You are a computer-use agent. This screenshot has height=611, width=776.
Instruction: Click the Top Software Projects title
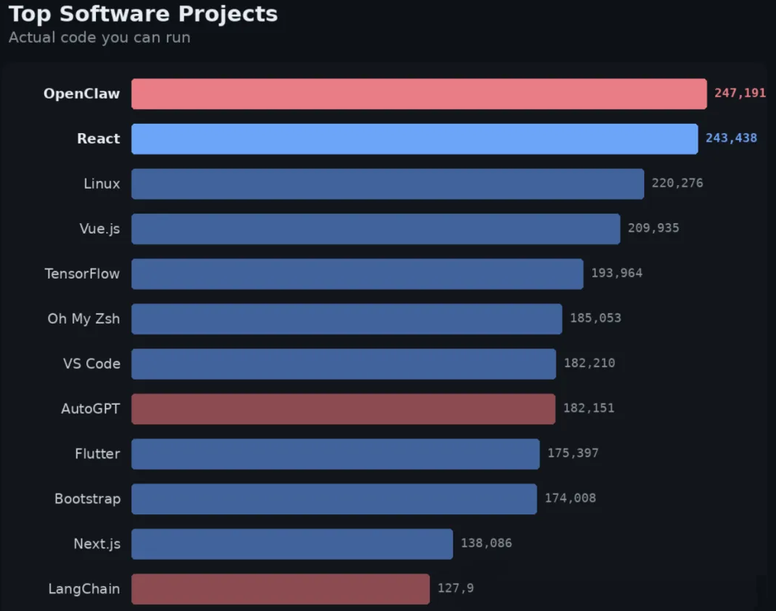[x=143, y=14]
